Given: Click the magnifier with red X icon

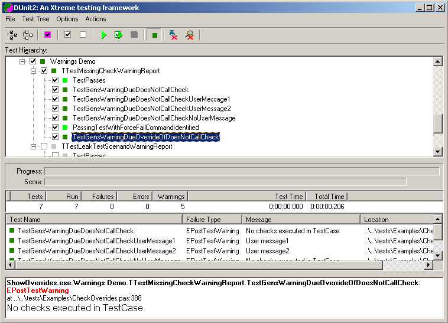Looking at the screenshot, I should pos(190,35).
